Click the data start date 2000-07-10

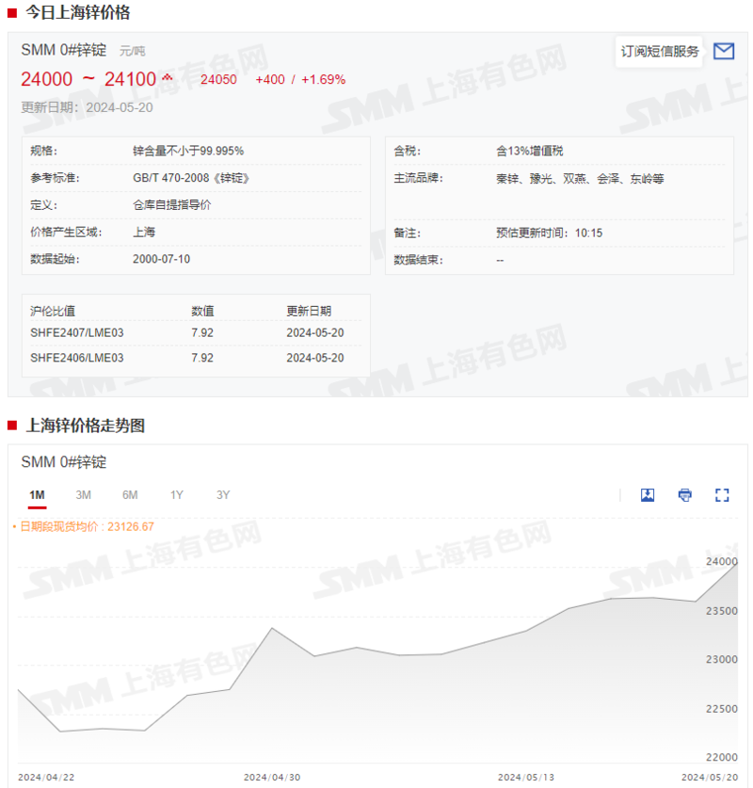coord(161,259)
